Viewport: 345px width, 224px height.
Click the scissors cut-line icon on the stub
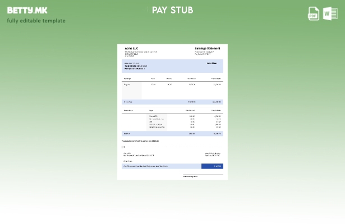pos(123,147)
